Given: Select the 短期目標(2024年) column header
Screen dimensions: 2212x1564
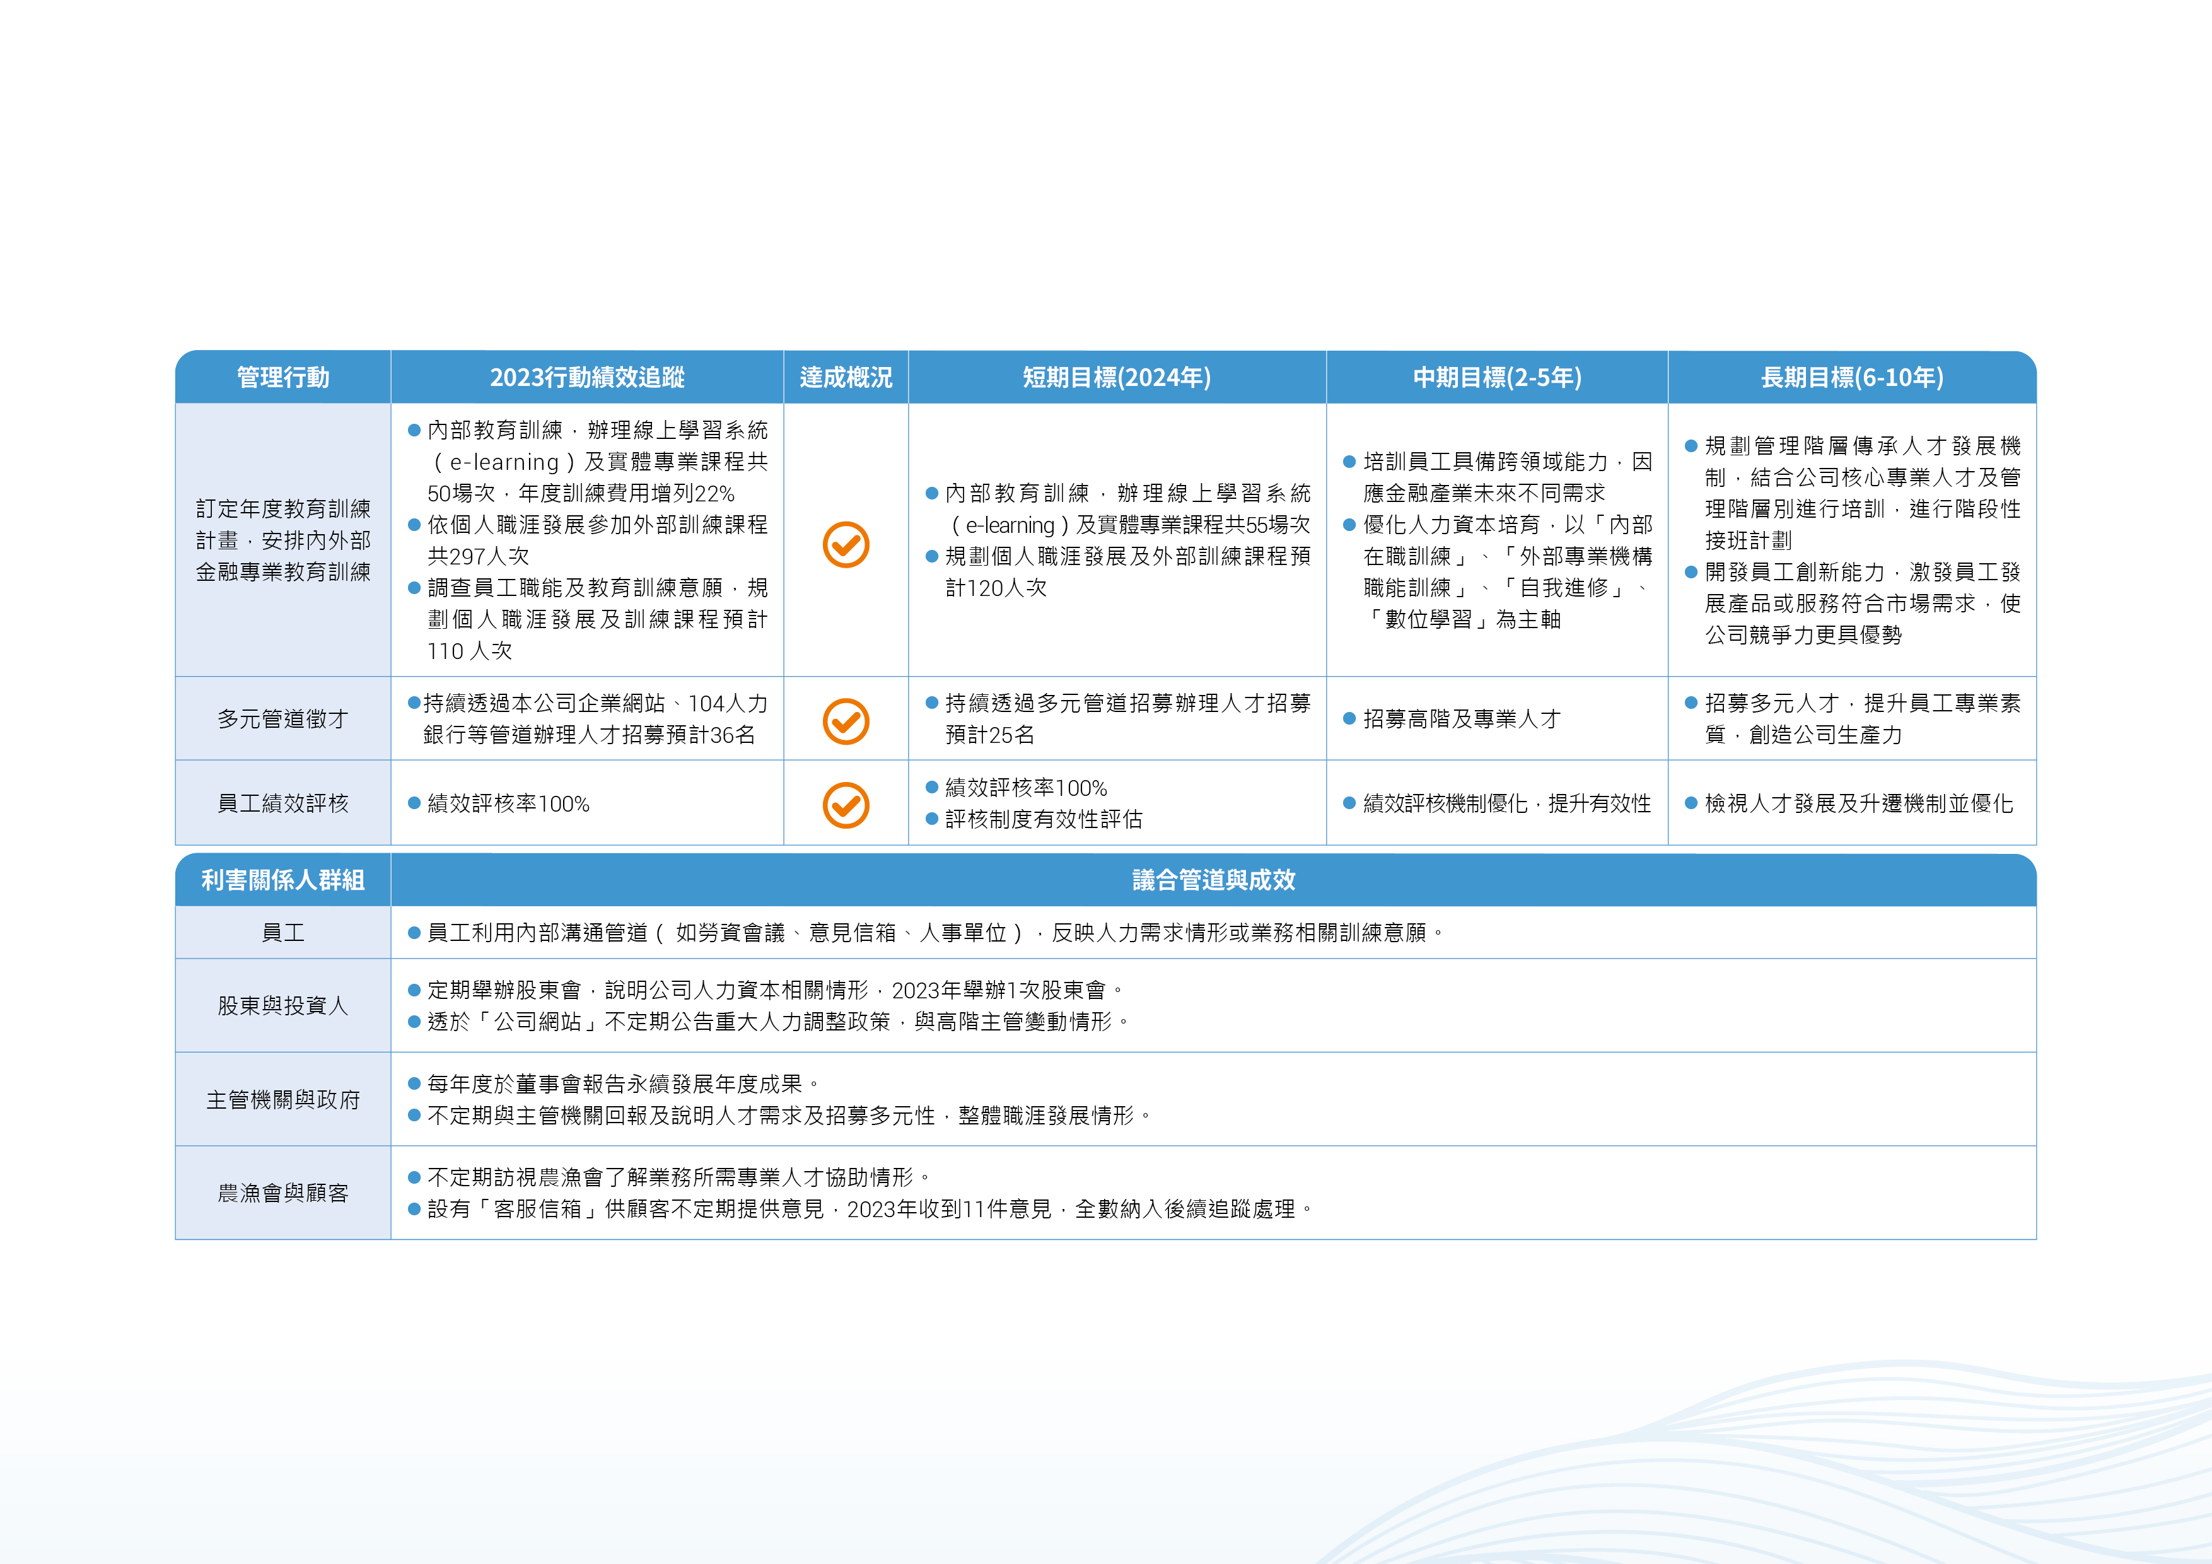Looking at the screenshot, I should [x=1117, y=376].
